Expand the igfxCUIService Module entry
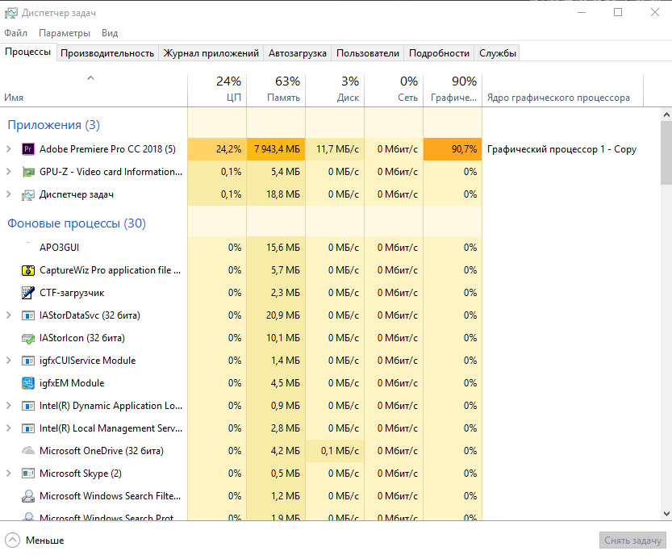Viewport: 672px width, 555px height. pyautogui.click(x=9, y=361)
